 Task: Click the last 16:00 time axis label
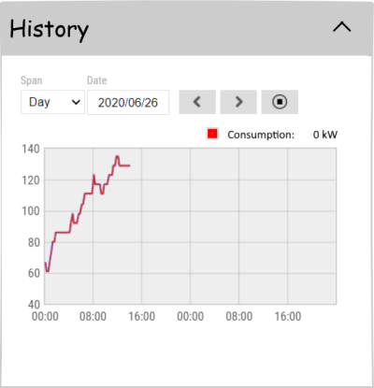click(288, 316)
